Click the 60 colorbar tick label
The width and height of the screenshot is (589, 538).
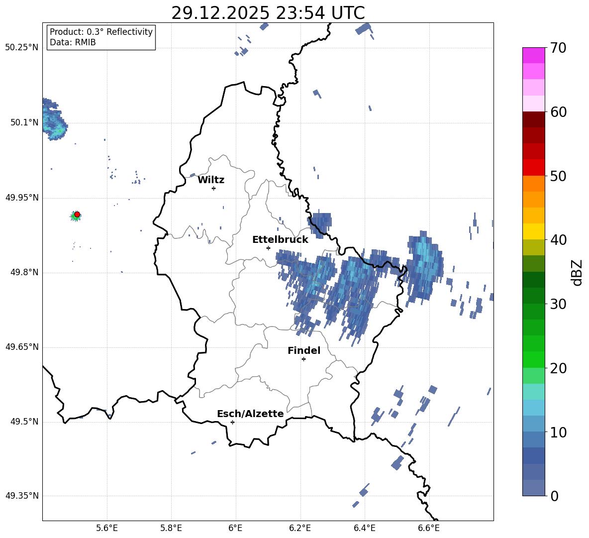558,112
